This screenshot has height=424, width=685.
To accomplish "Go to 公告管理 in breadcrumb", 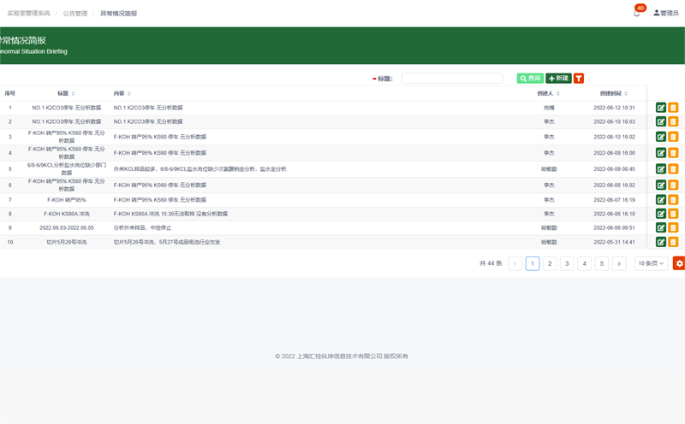I will pyautogui.click(x=74, y=14).
